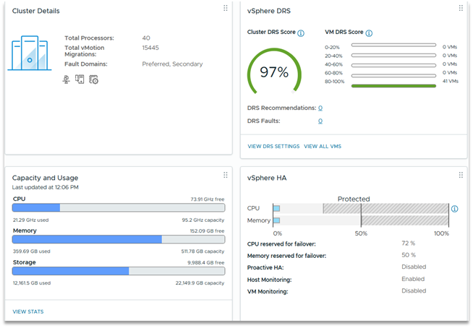Screen dimensions: 473x328
Task: Click the 80-100% VM DRS score bar
Action: tap(393, 86)
